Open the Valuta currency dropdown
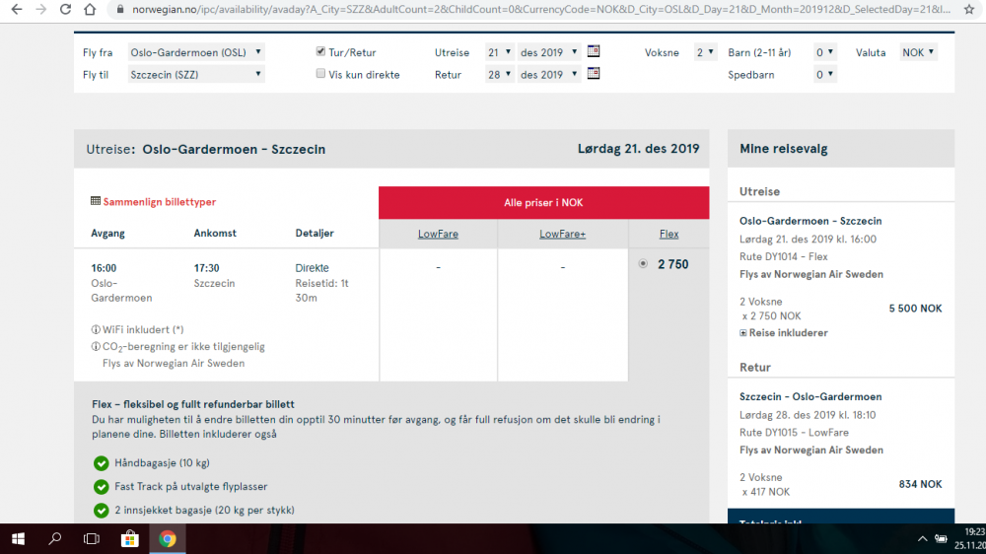Screen dimensions: 986x554 pyautogui.click(x=919, y=52)
